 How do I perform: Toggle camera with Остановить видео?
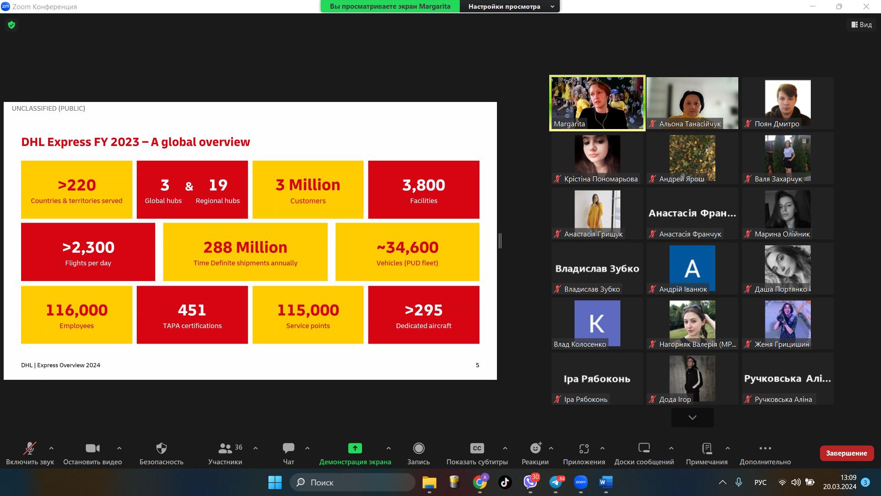click(93, 448)
